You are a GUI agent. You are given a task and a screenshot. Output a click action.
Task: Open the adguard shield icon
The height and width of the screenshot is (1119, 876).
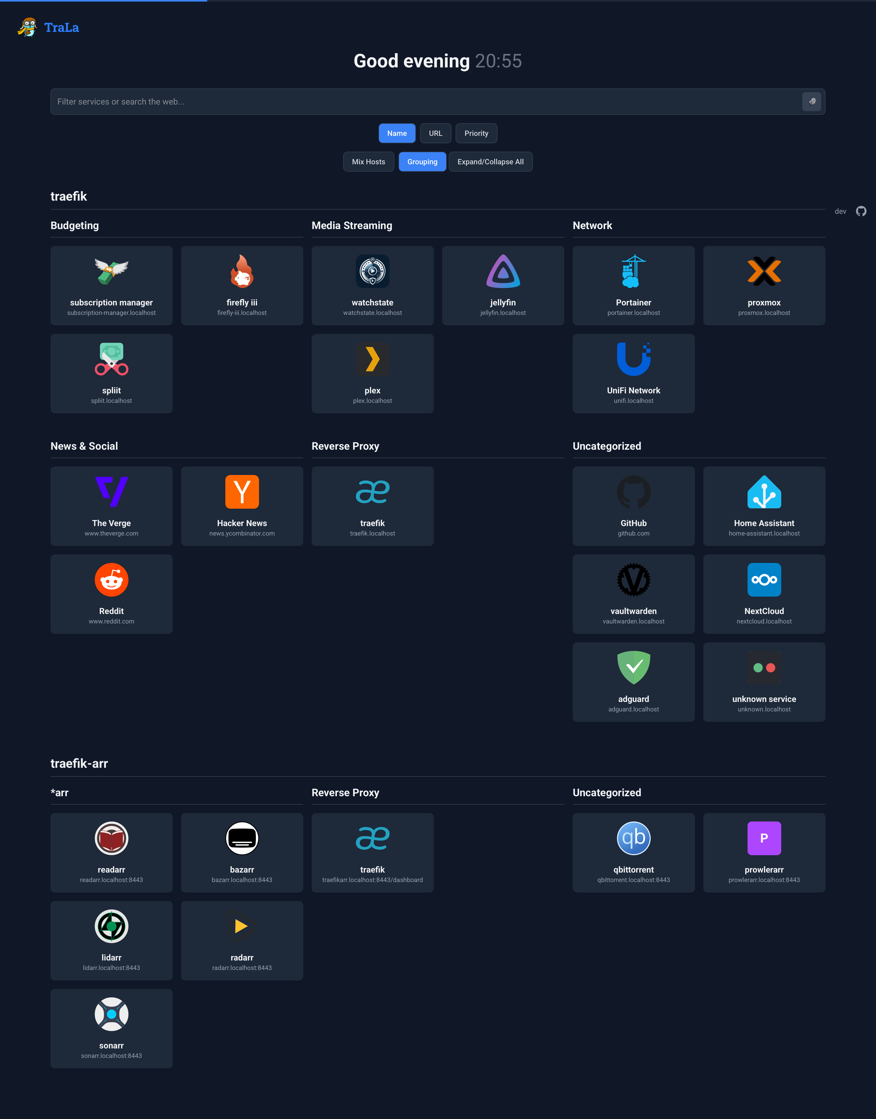633,667
